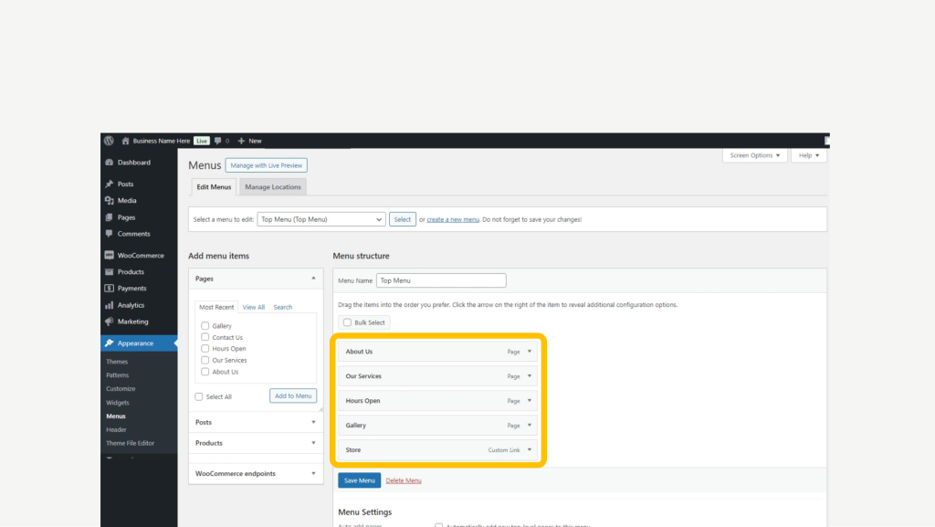Click the Pages icon in sidebar
Screen dimensions: 935x527
click(x=110, y=217)
